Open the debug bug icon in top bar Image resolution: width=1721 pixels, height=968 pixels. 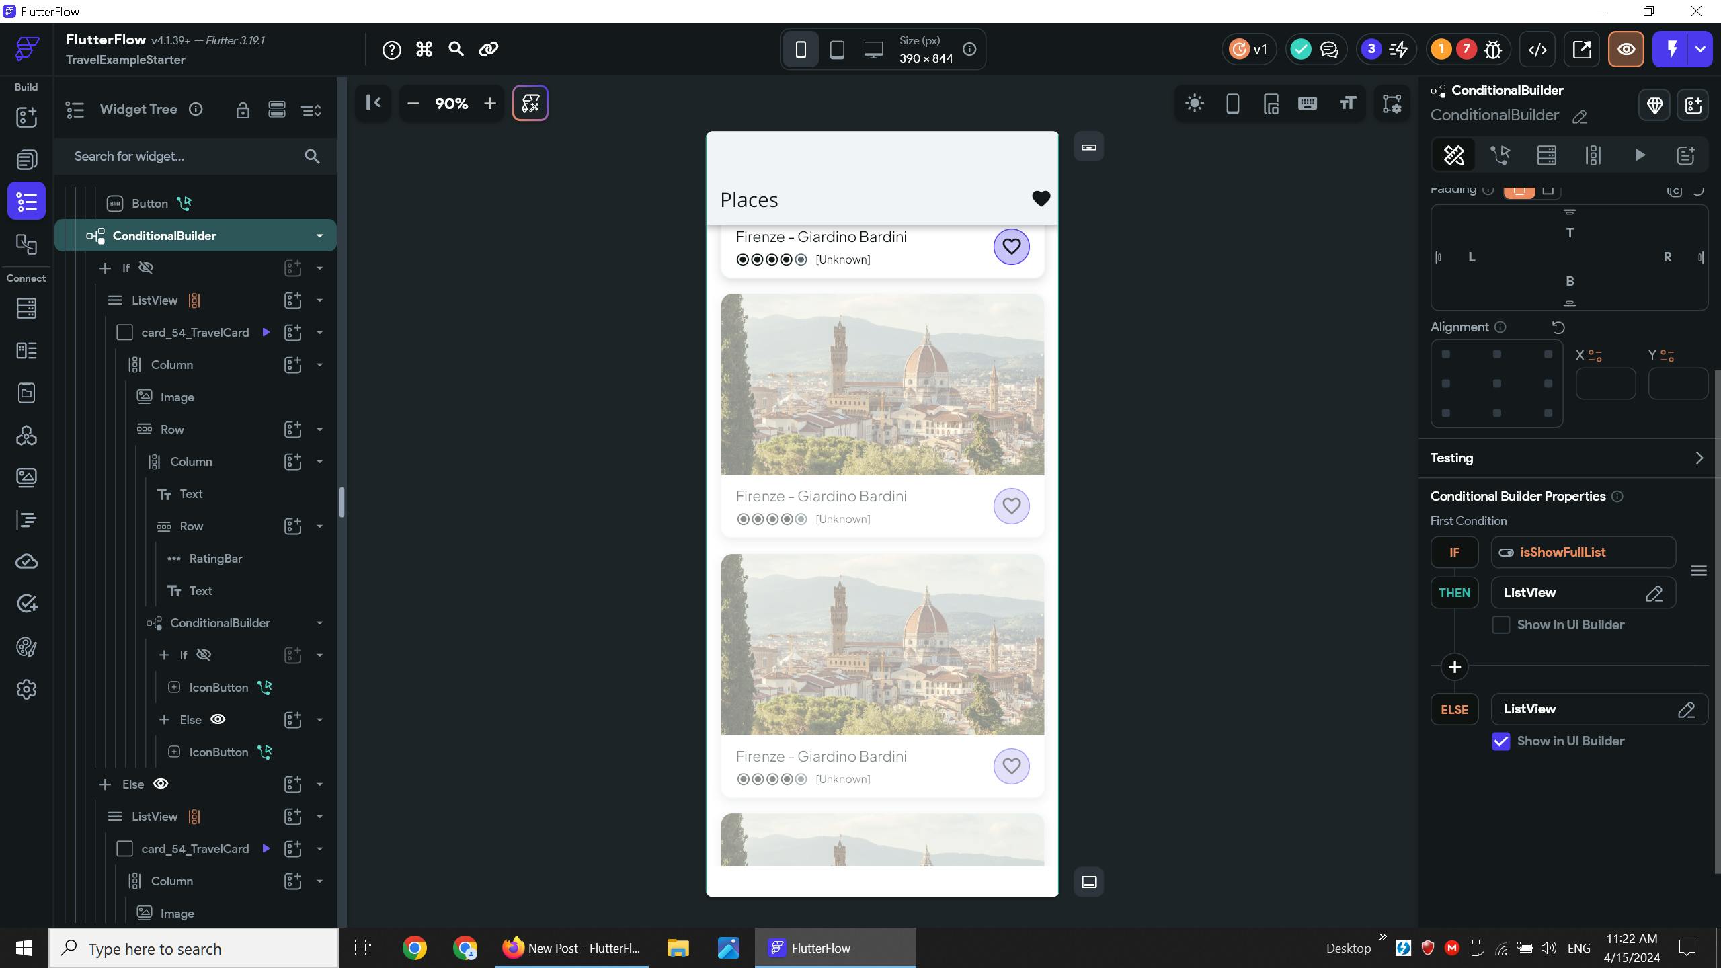pyautogui.click(x=1493, y=49)
